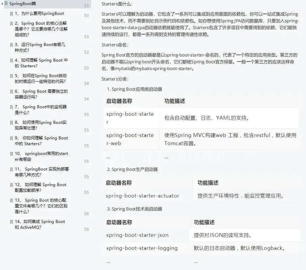Click the bookmark icon next to question 1
This screenshot has width=306, height=270.
11,13
